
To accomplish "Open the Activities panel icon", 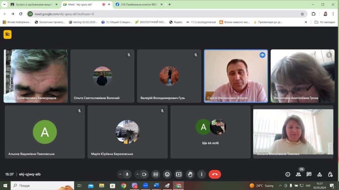I will [319, 174].
